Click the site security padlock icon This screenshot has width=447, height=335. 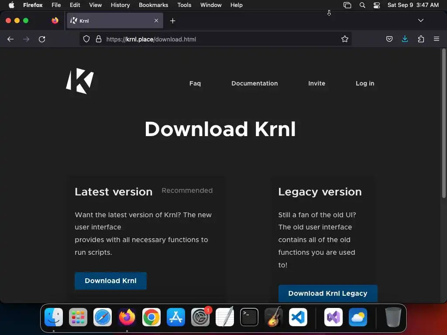coord(99,39)
